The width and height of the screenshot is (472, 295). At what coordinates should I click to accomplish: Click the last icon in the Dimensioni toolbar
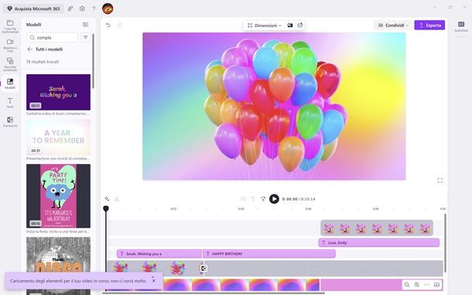coord(299,26)
